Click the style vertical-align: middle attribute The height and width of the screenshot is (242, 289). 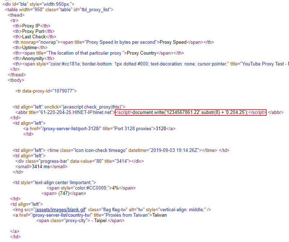coord(176,210)
